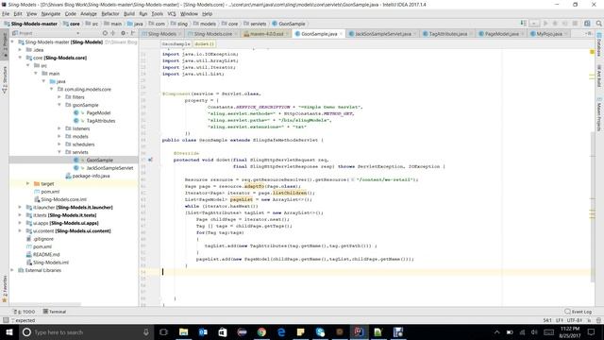Viewport: 604px width, 340px height.
Task: Click the Scroll from Source target icon
Action: [105, 34]
